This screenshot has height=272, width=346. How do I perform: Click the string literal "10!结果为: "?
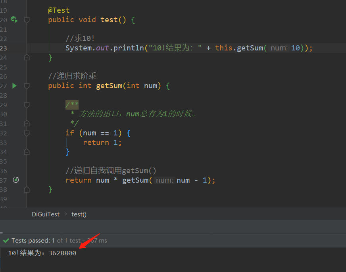click(x=175, y=48)
